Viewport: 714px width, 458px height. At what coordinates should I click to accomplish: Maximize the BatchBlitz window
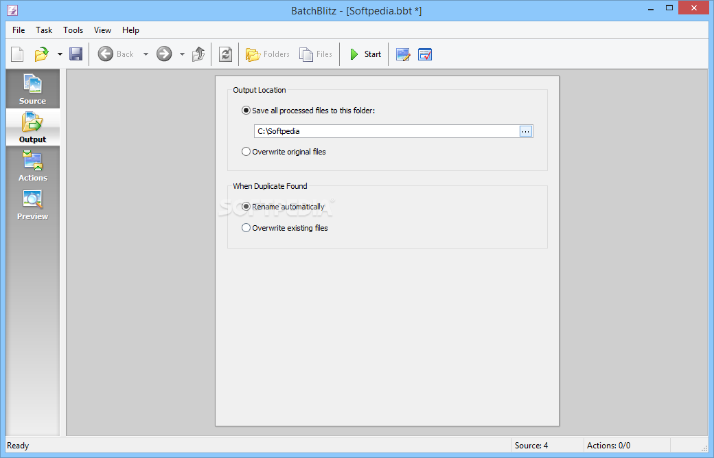coord(669,8)
